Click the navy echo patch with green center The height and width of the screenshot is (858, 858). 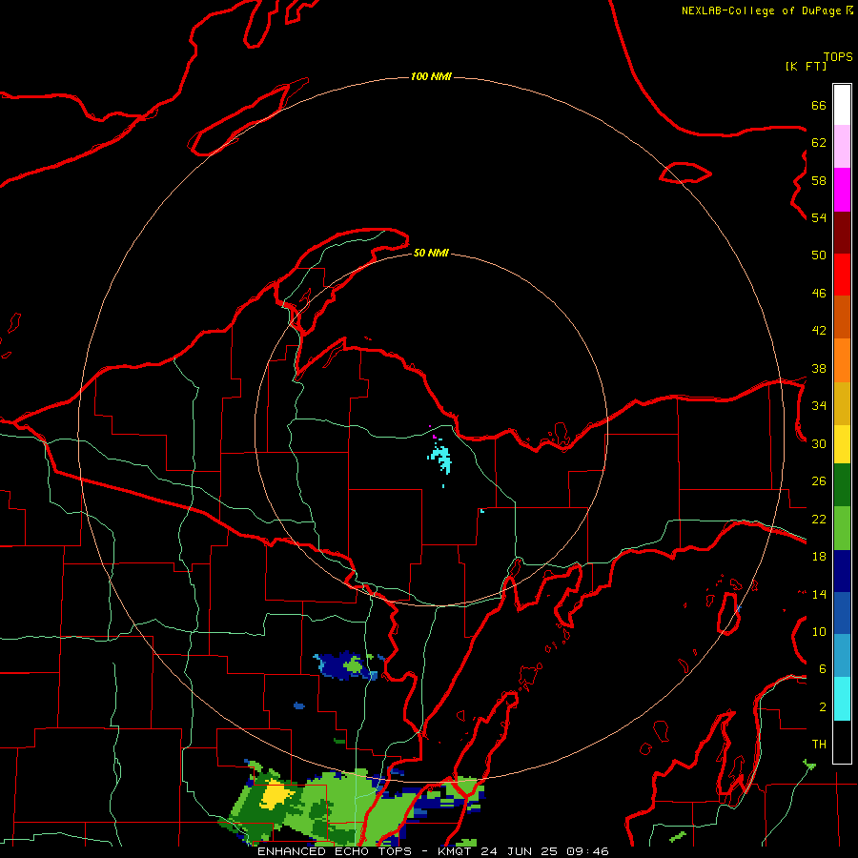pos(347,665)
